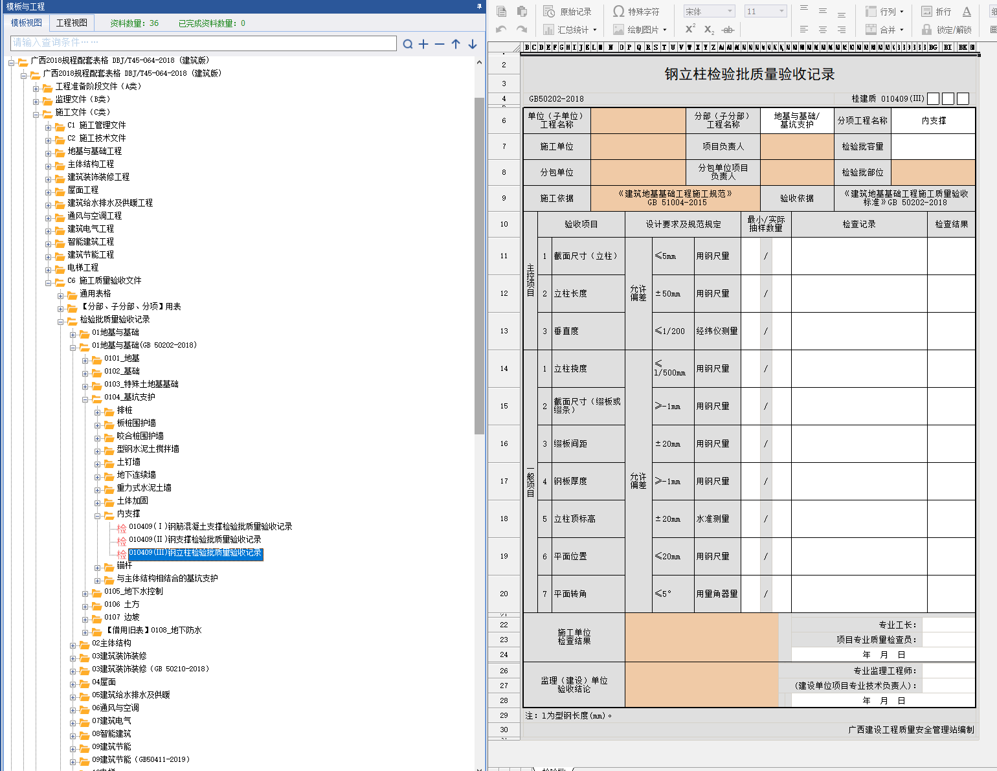
Task: Click the copy icon in the toolbar
Action: pos(501,11)
